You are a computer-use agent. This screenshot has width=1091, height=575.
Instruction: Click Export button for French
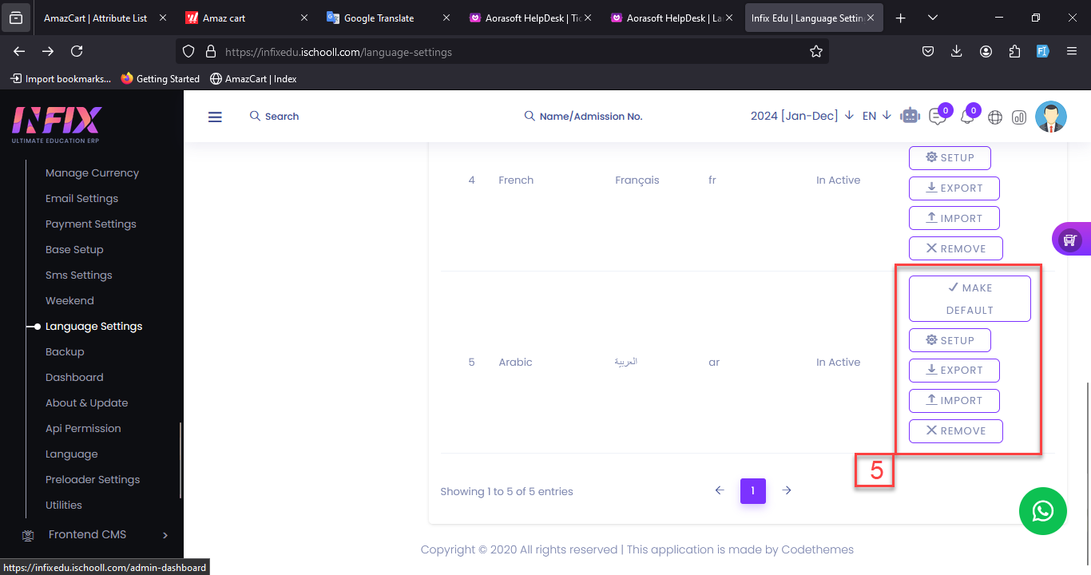(954, 188)
